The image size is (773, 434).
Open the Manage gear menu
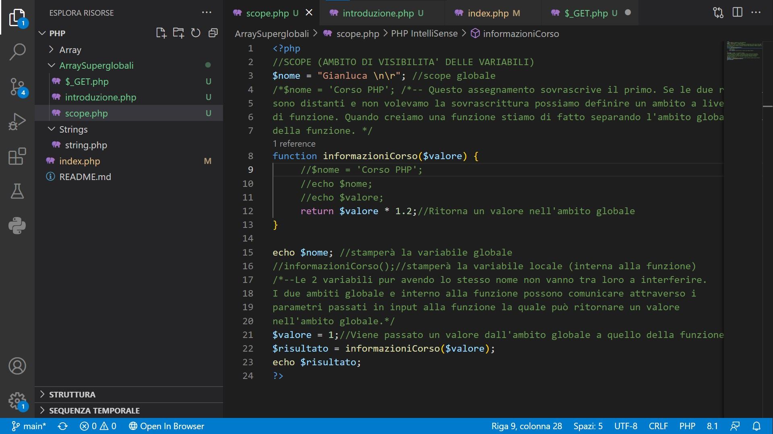pos(17,401)
